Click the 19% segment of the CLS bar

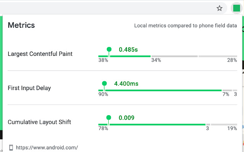click(x=224, y=125)
